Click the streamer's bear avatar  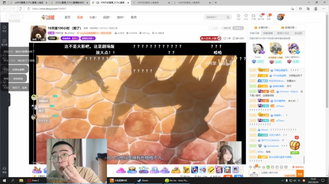[x=38, y=33]
